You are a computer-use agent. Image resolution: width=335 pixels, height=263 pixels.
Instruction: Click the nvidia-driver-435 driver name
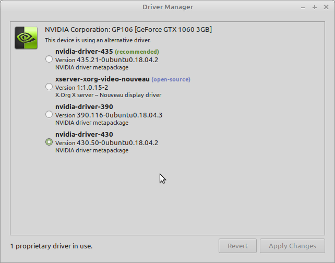coord(84,52)
